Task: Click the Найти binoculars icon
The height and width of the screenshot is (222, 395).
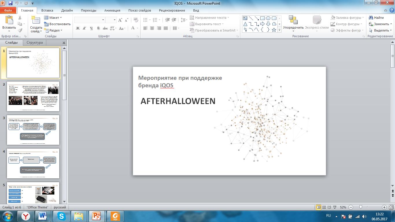Action: 371,18
